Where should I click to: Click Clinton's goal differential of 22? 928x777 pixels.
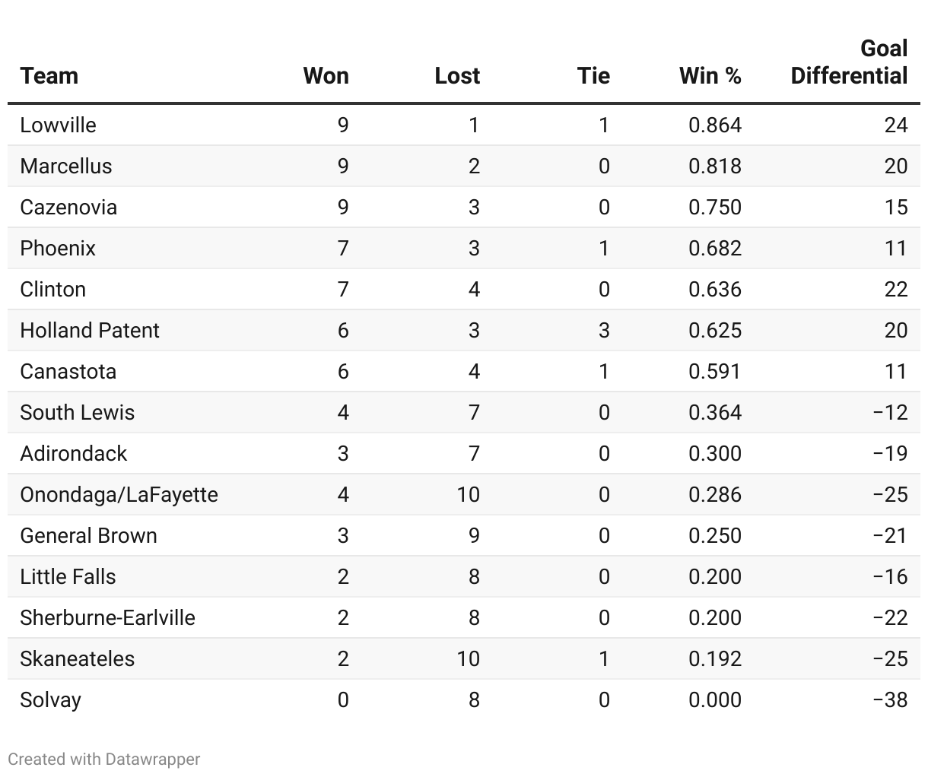[x=895, y=289]
